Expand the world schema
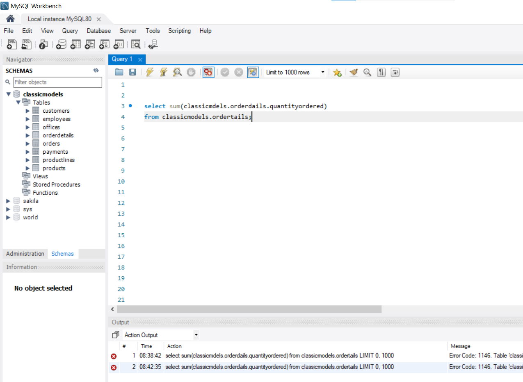This screenshot has width=523, height=382. 9,217
